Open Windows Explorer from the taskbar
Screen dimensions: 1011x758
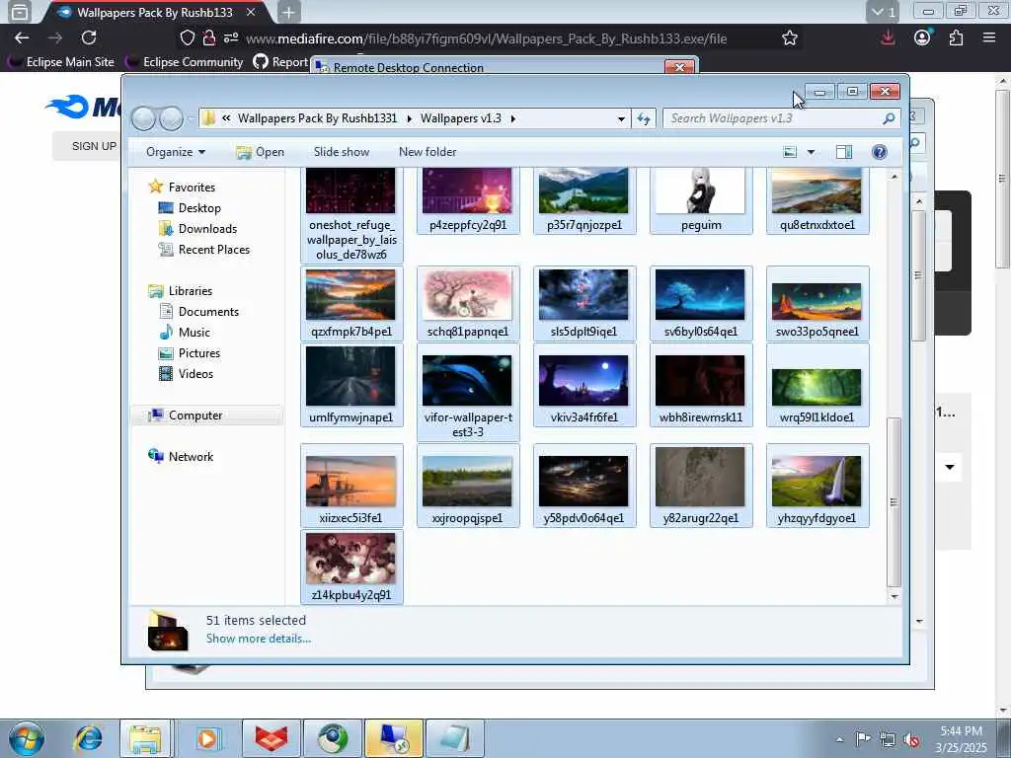tap(145, 738)
